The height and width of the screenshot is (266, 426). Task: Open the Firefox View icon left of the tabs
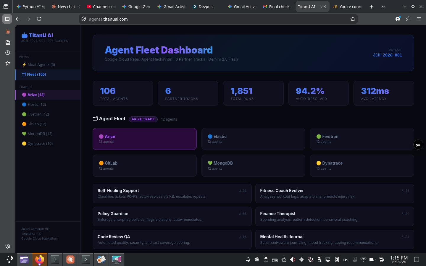[6, 7]
